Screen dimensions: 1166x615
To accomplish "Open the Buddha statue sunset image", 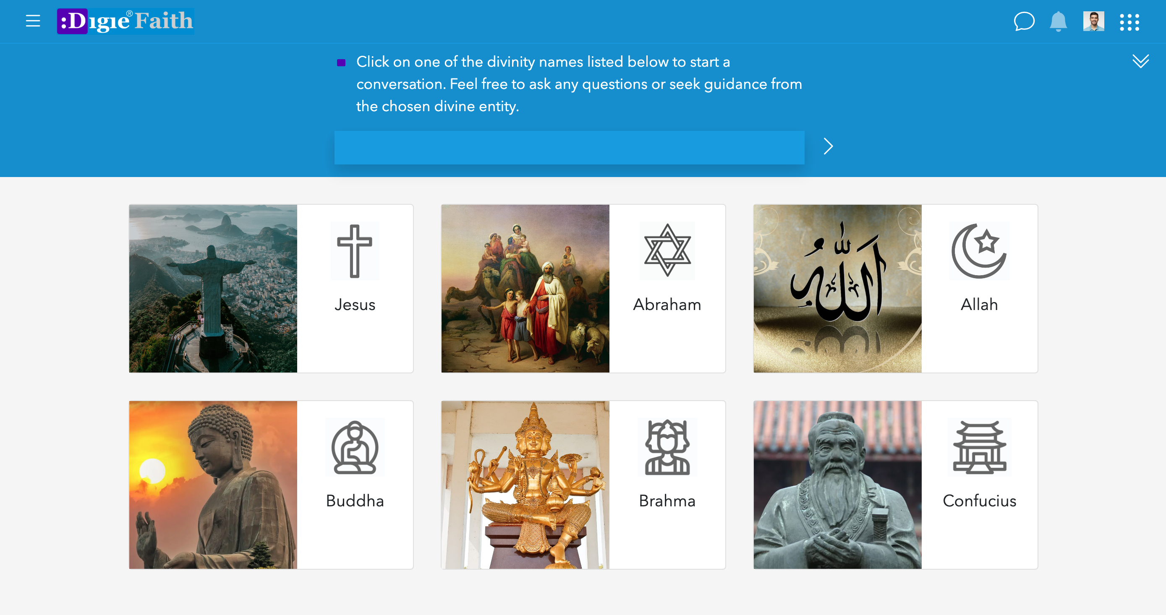I will [x=213, y=485].
